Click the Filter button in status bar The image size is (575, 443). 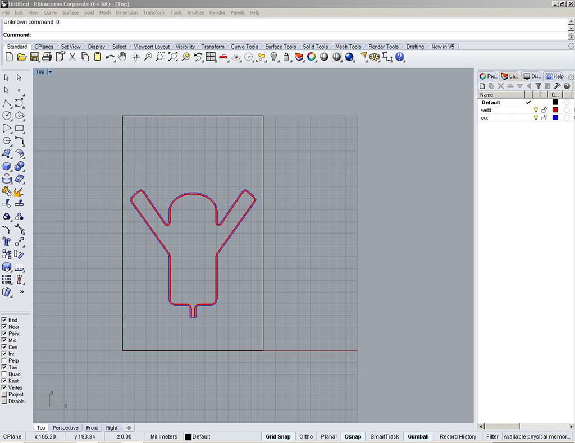pos(492,437)
